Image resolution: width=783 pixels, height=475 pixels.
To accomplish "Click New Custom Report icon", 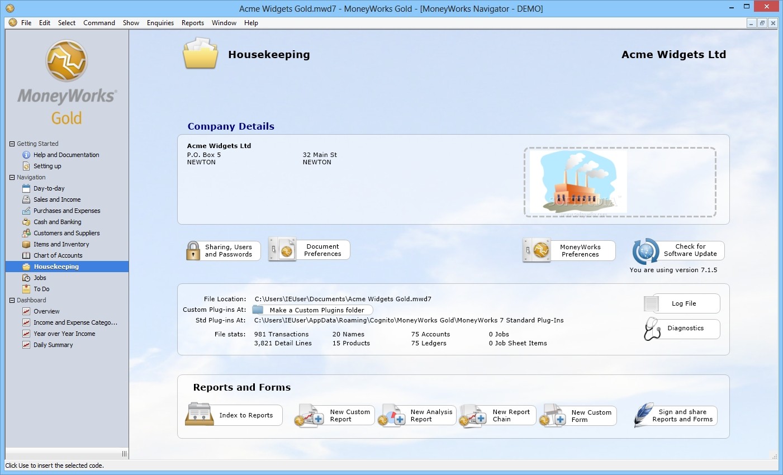I will [x=309, y=416].
